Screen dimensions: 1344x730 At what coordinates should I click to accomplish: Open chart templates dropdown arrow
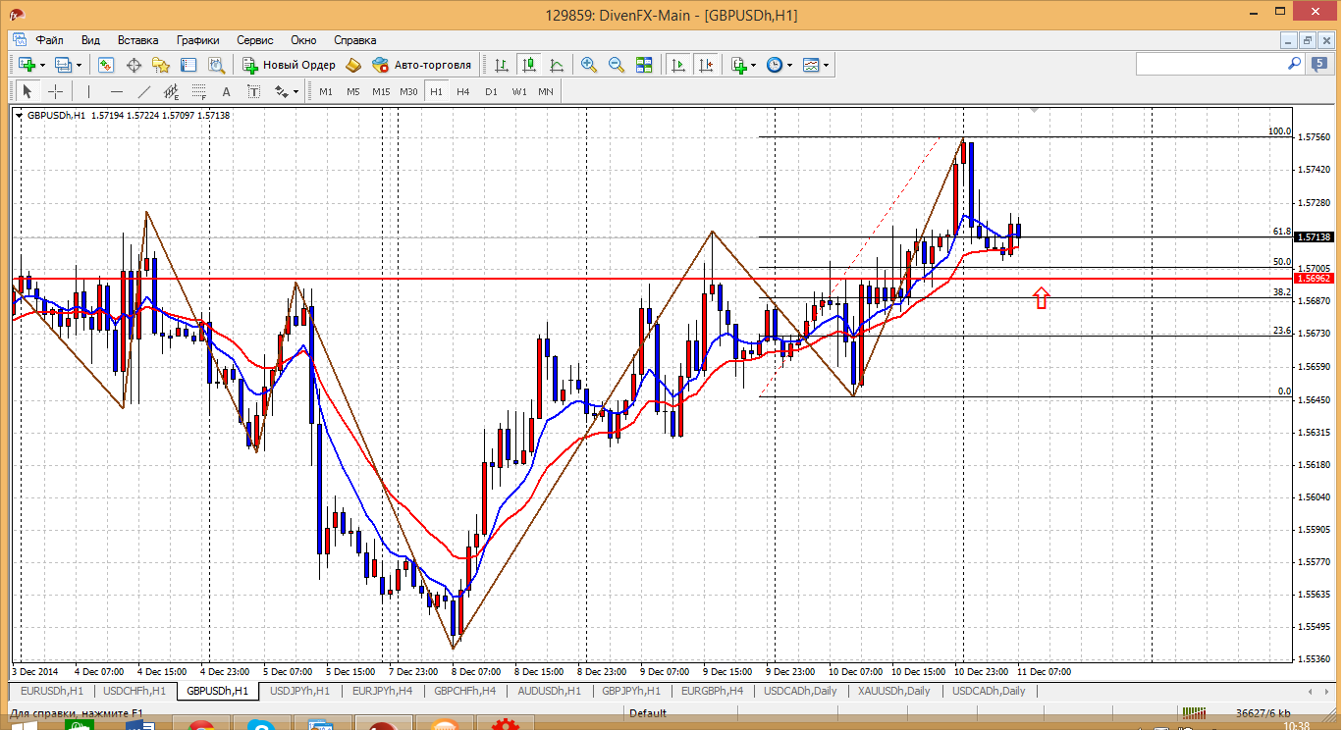[x=826, y=65]
